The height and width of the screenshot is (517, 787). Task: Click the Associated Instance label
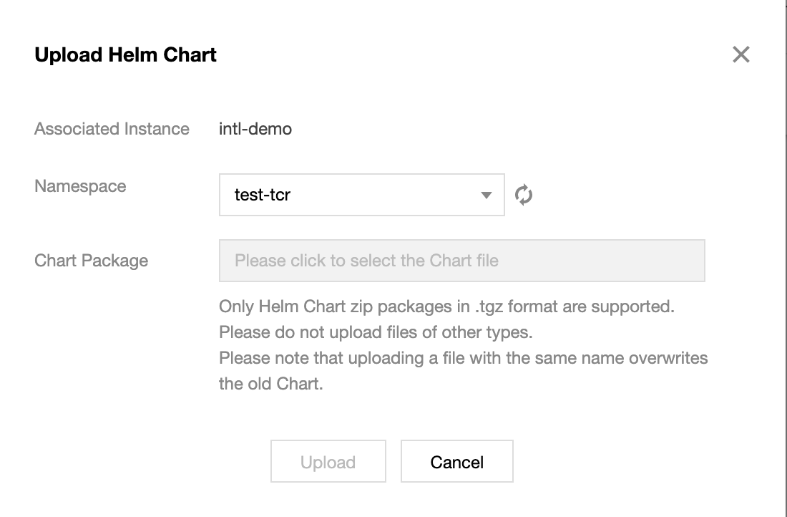click(x=112, y=129)
